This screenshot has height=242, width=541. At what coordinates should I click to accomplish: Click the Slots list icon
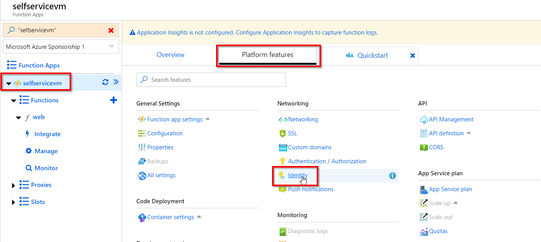click(24, 202)
